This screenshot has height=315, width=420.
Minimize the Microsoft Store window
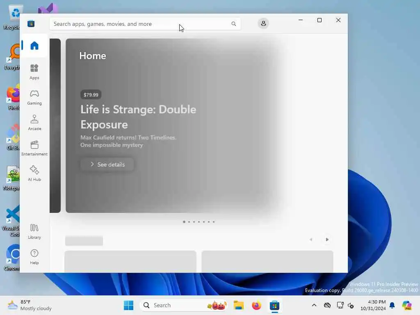point(301,20)
